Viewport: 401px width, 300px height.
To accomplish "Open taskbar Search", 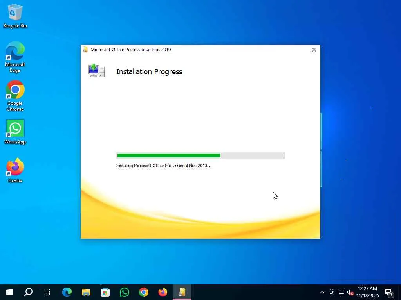I will [28, 292].
